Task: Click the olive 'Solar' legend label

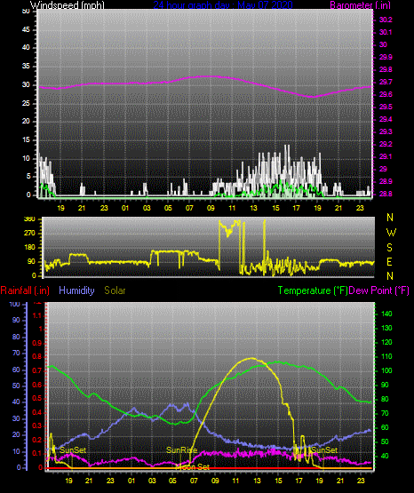Action: pos(115,290)
